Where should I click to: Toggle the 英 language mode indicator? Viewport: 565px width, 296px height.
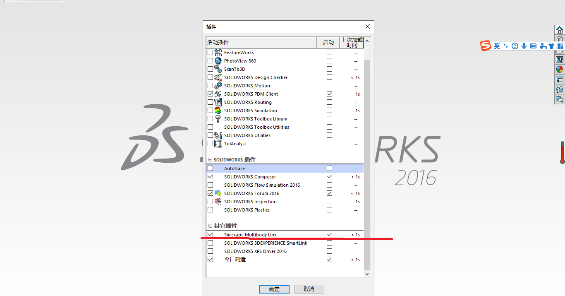(x=497, y=46)
